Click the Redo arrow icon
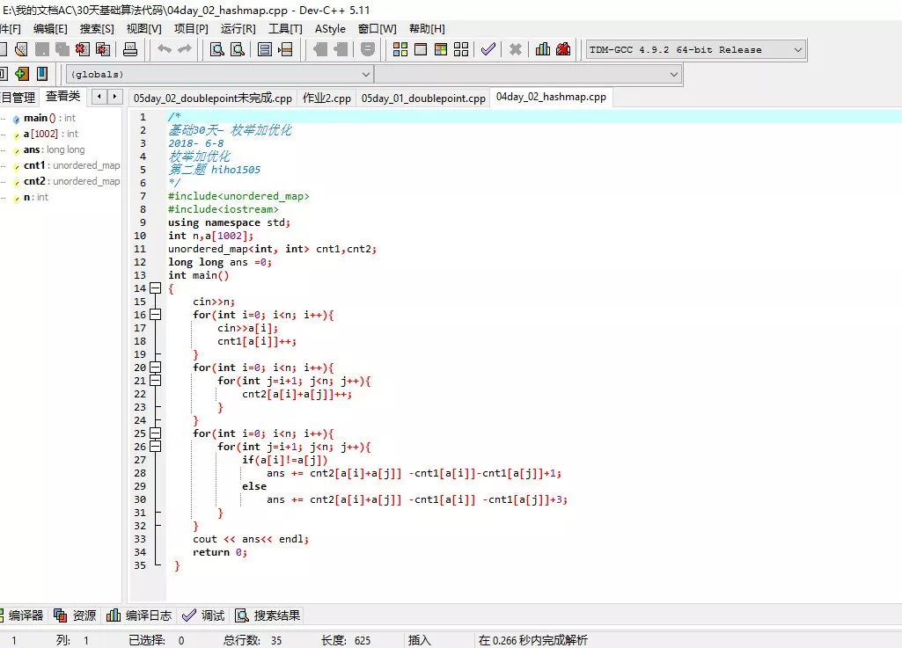The width and height of the screenshot is (902, 648). pyautogui.click(x=185, y=49)
